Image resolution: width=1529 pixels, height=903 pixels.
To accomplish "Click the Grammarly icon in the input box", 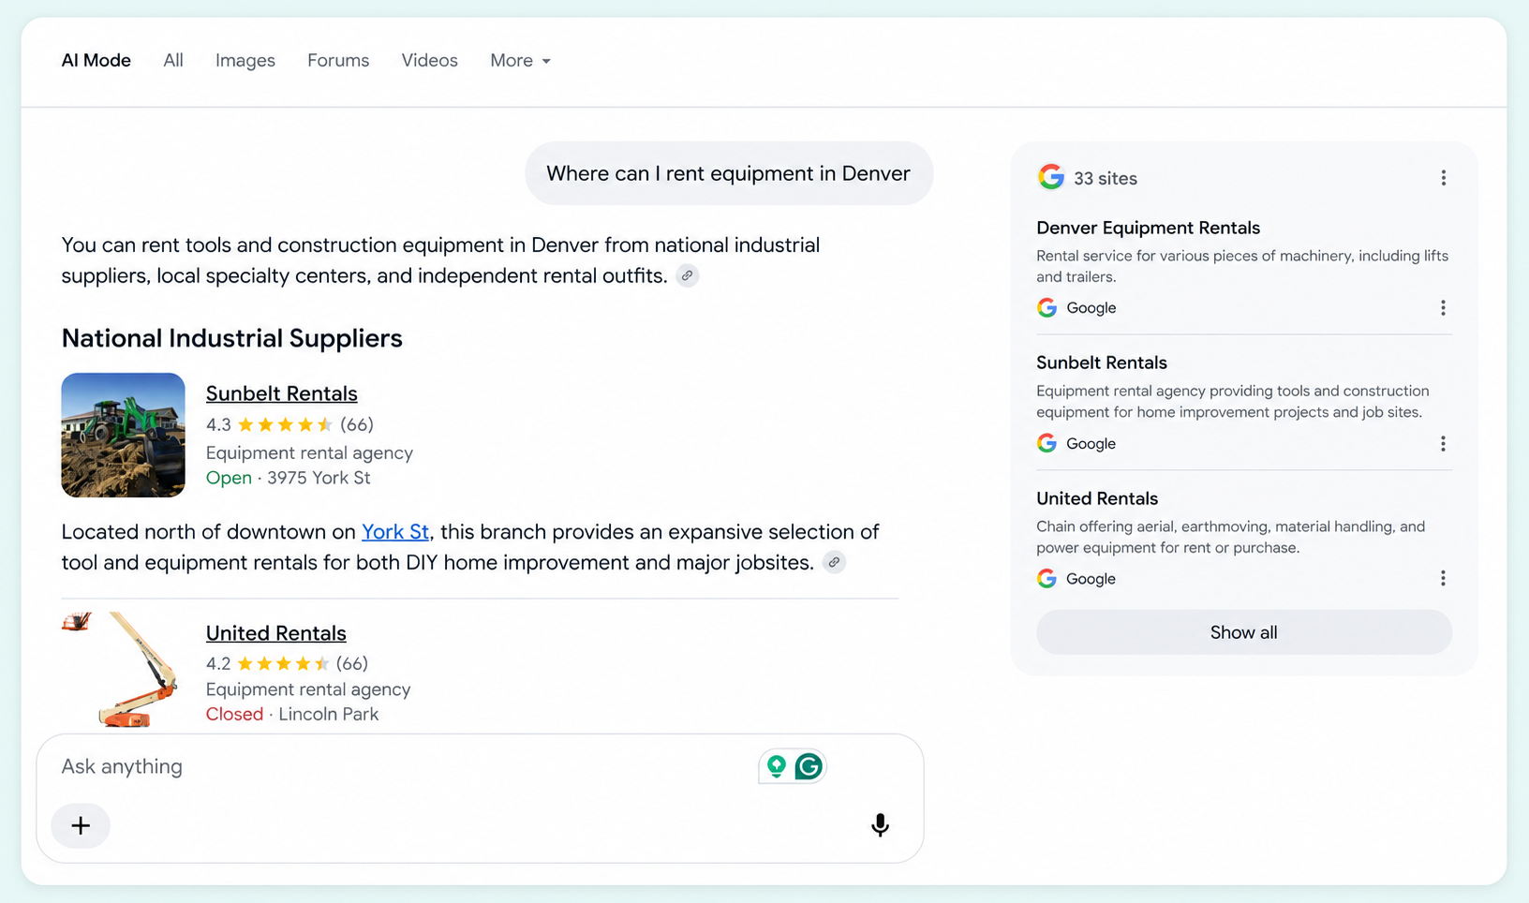I will tap(809, 766).
